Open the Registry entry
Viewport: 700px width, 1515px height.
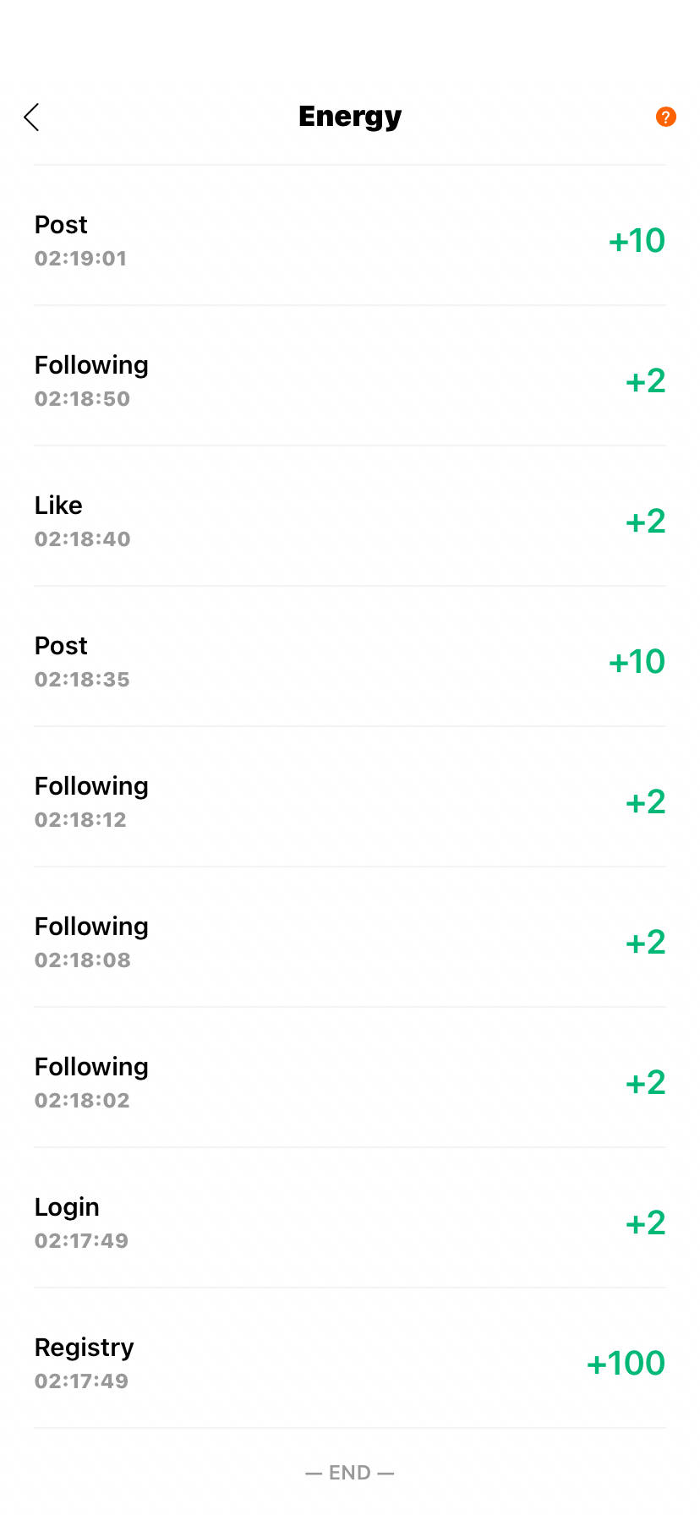click(350, 1359)
